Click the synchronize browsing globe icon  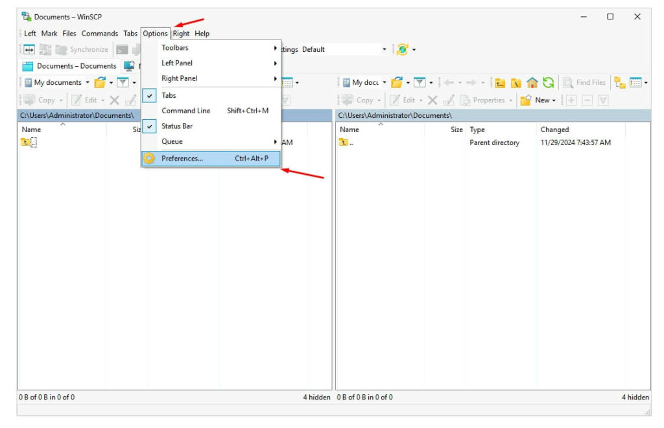tap(402, 49)
